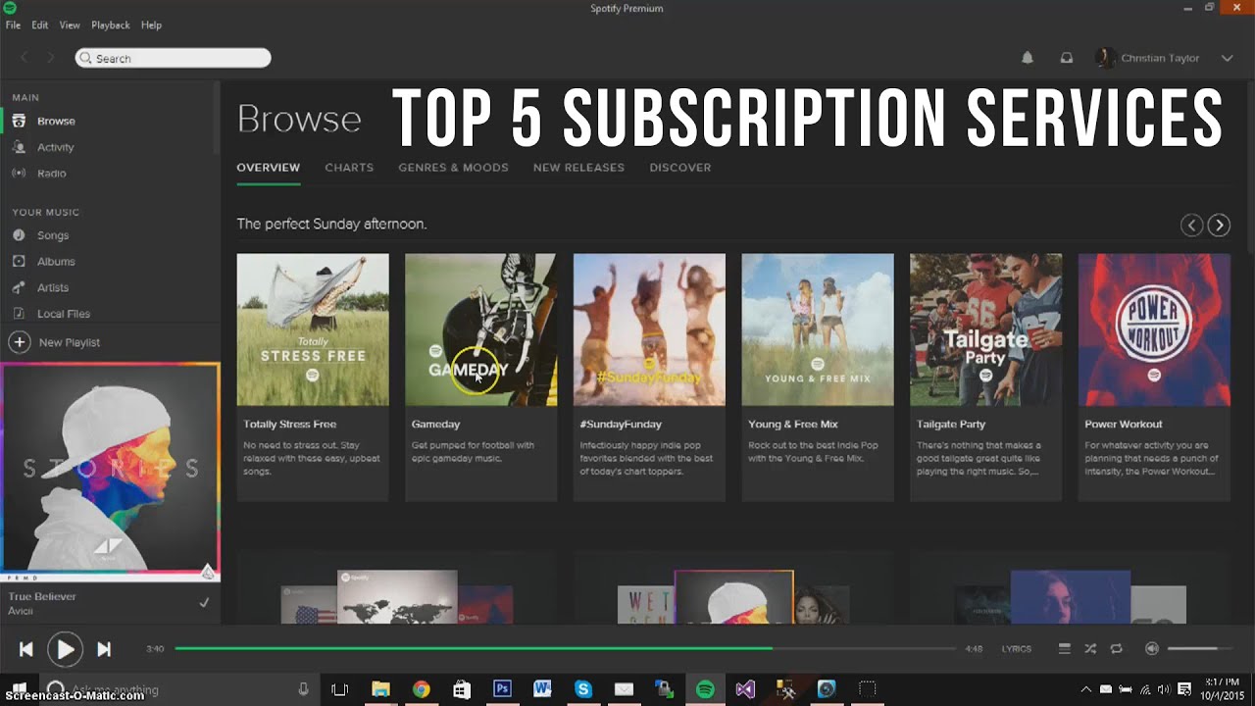The width and height of the screenshot is (1255, 706).
Task: Toggle repeat playback
Action: pos(1116,648)
